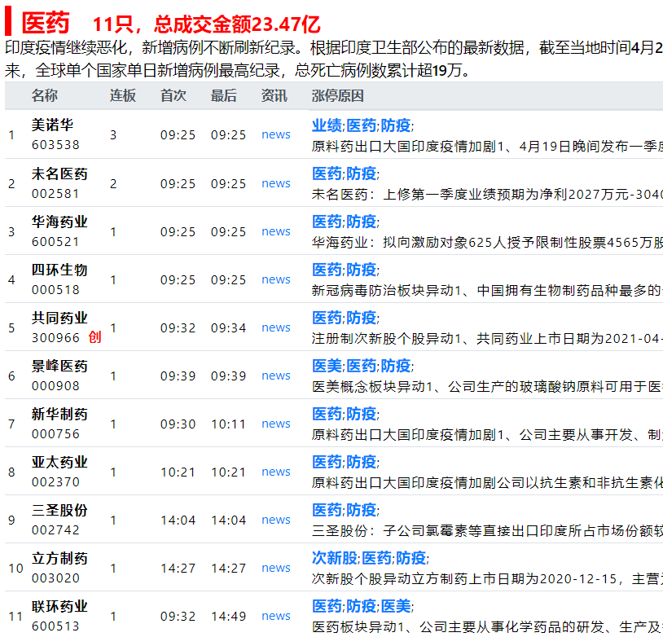Click stock code 603538
663x637 pixels.
point(55,145)
